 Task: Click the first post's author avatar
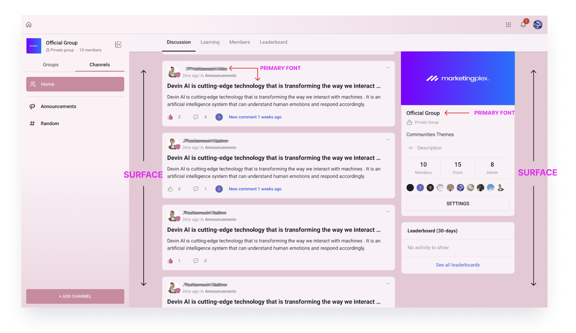tap(174, 72)
